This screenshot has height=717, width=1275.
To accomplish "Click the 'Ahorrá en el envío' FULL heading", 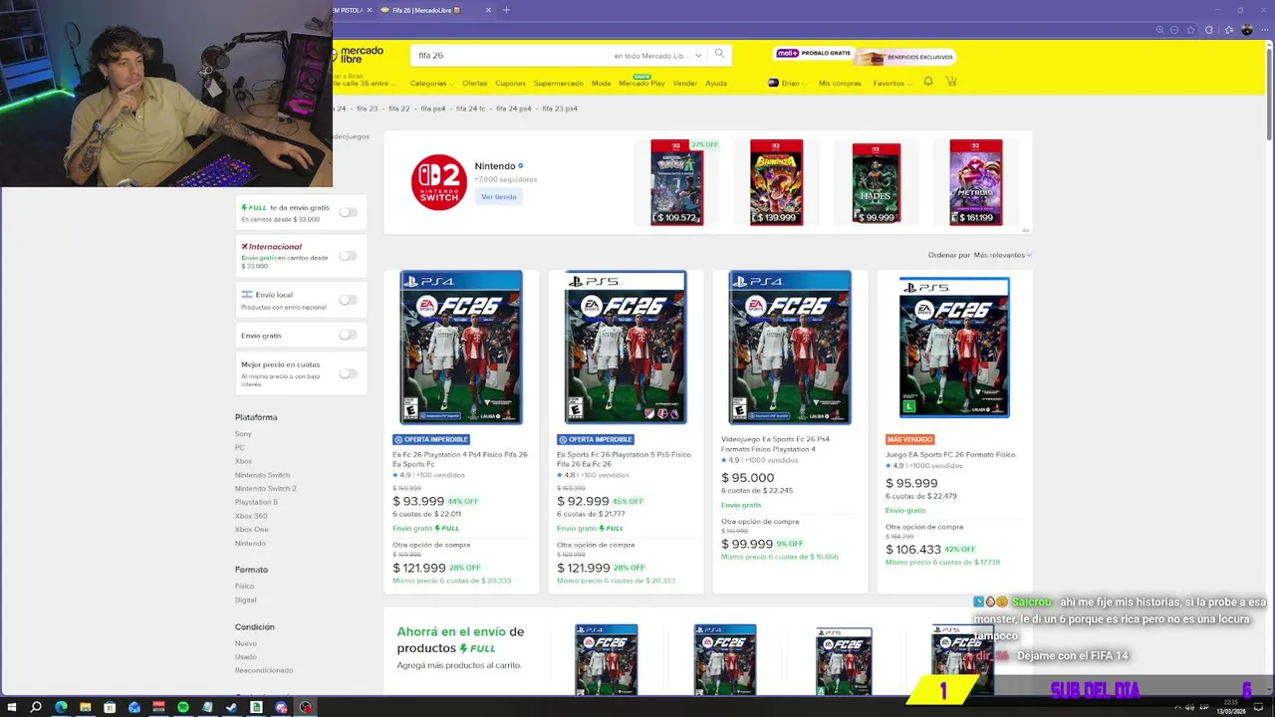I will (x=460, y=639).
